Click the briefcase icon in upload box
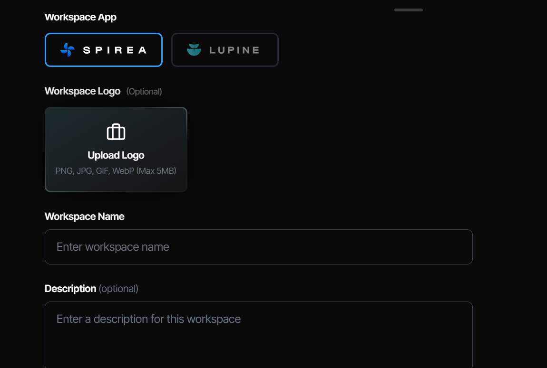The height and width of the screenshot is (368, 547). (116, 132)
